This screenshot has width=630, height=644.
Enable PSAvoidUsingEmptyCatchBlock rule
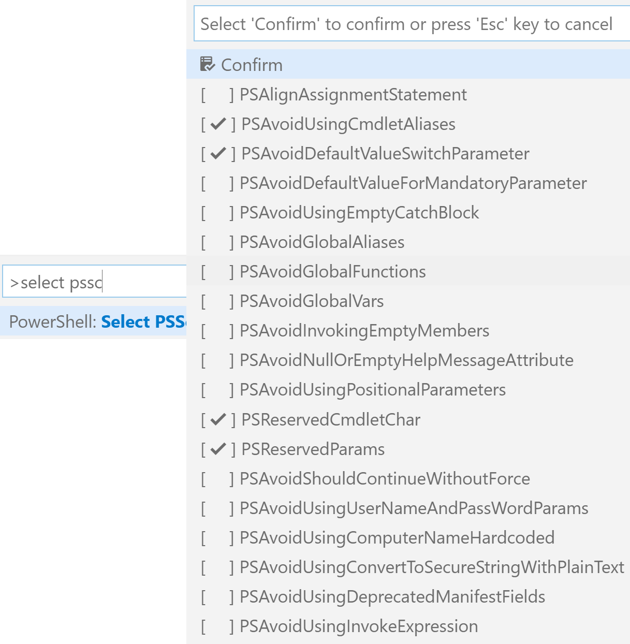408,212
